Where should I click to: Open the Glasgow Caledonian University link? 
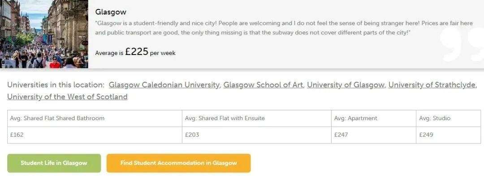[164, 85]
